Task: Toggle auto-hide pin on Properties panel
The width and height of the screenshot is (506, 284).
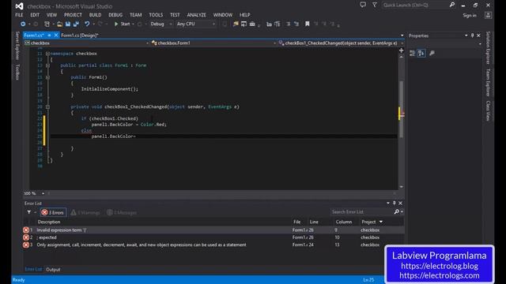Action: pyautogui.click(x=473, y=35)
